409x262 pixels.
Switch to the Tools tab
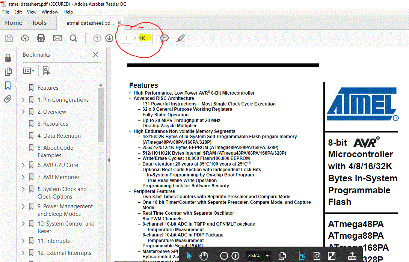(39, 23)
